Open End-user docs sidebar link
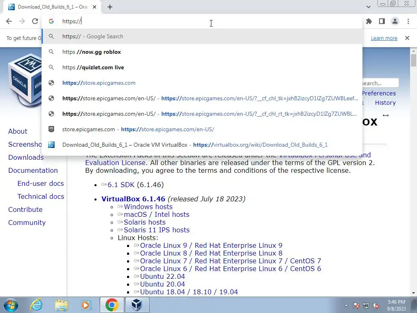417x313 pixels. tap(40, 183)
